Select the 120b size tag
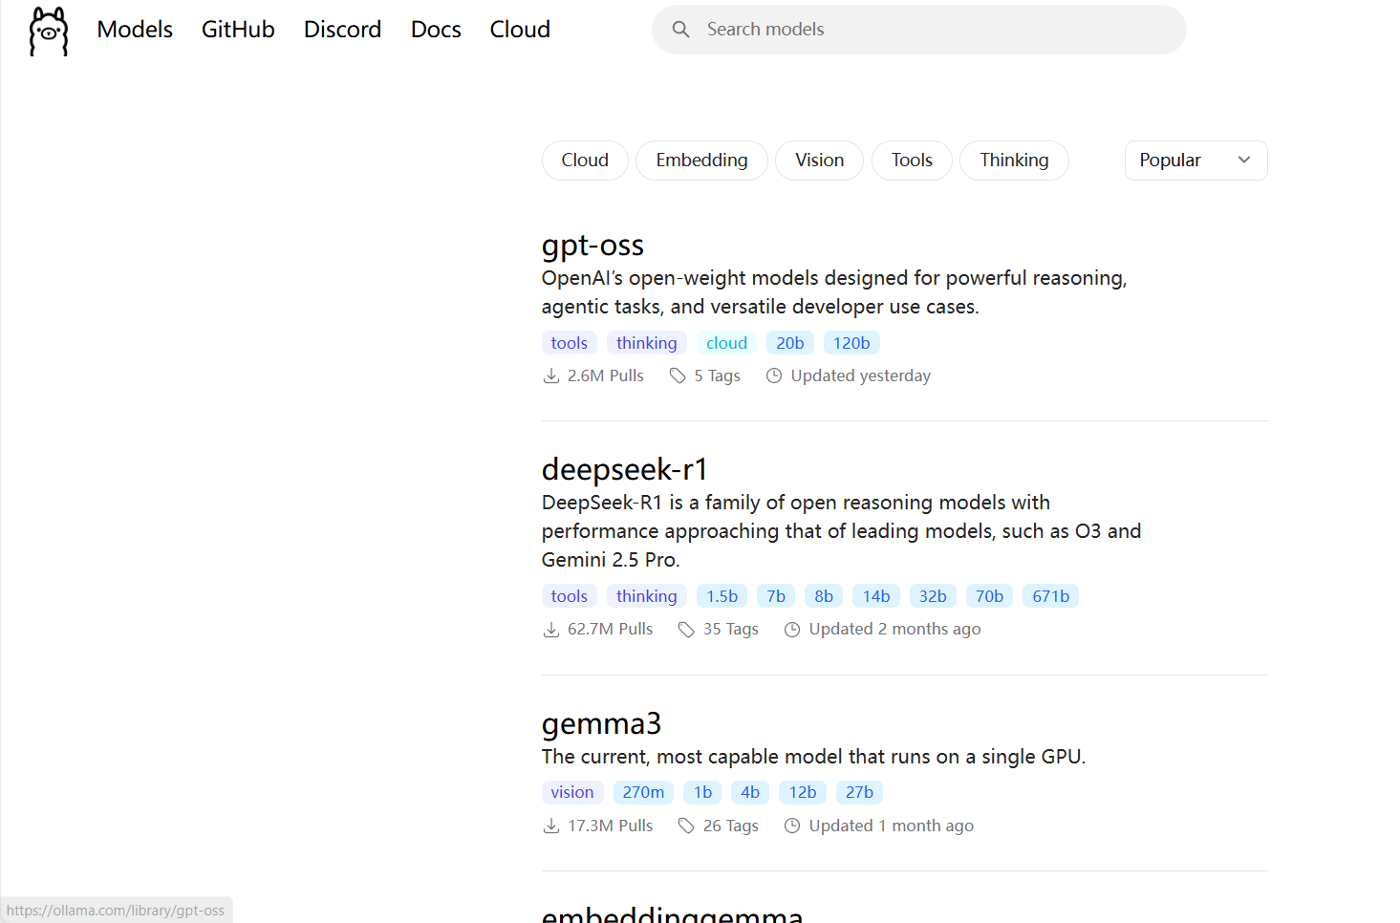 pos(851,343)
